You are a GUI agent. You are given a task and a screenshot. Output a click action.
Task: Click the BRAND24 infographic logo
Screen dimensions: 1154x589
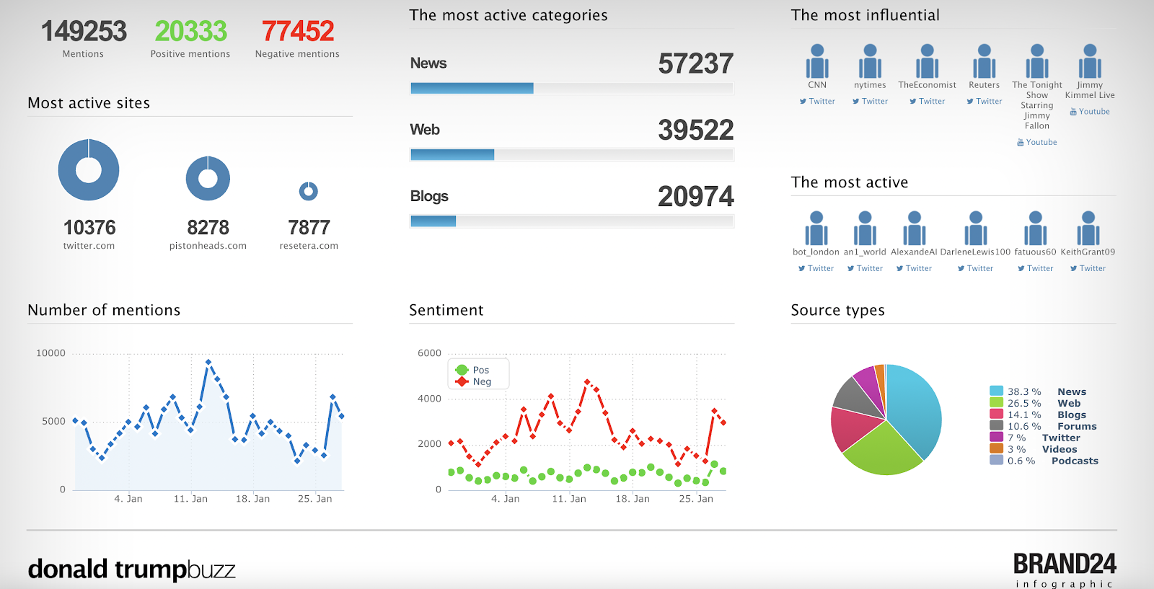tap(1065, 570)
